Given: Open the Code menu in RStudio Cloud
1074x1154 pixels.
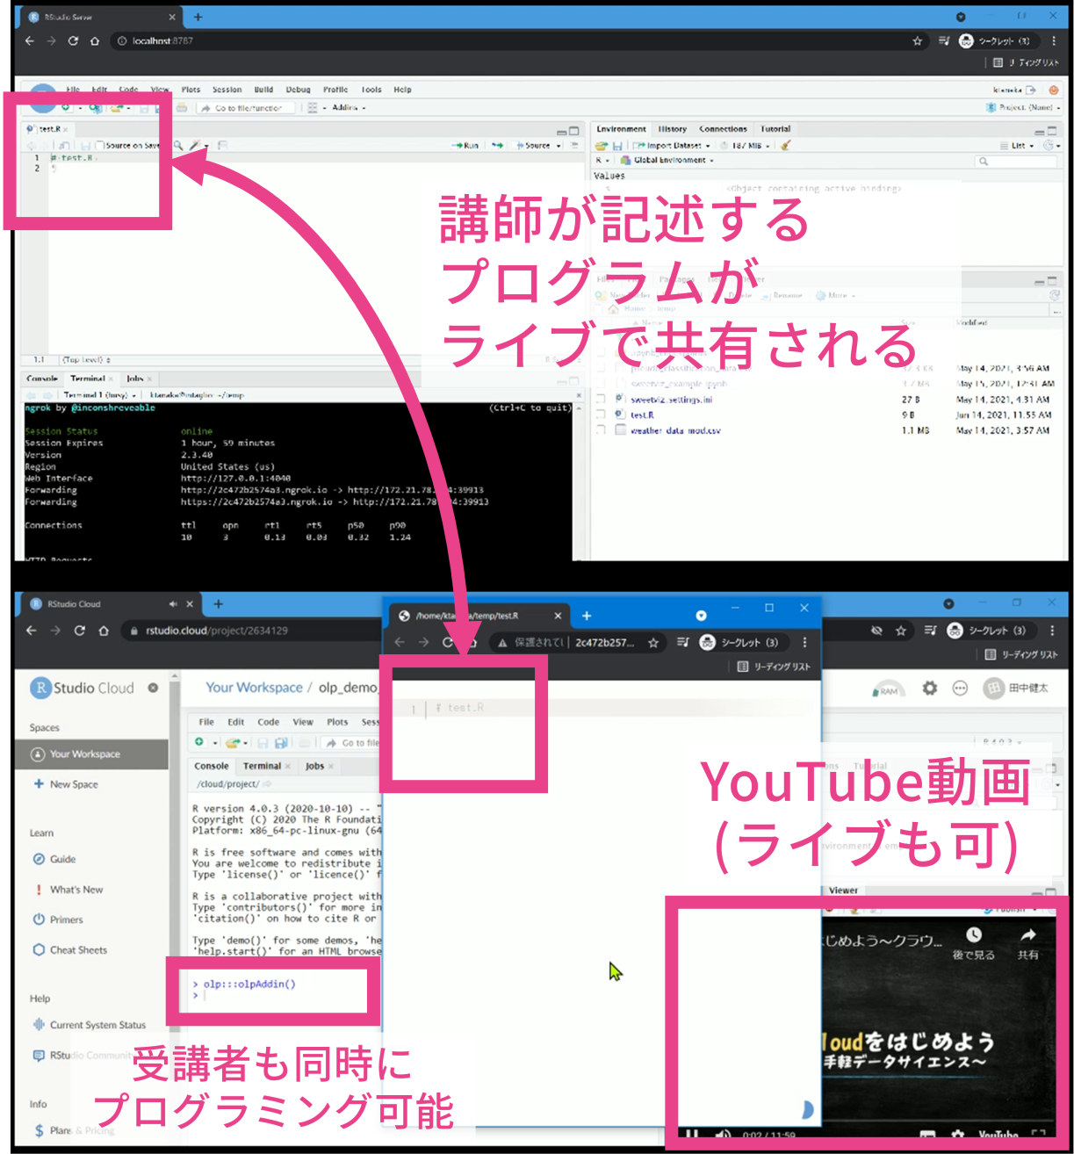Looking at the screenshot, I should coord(268,722).
